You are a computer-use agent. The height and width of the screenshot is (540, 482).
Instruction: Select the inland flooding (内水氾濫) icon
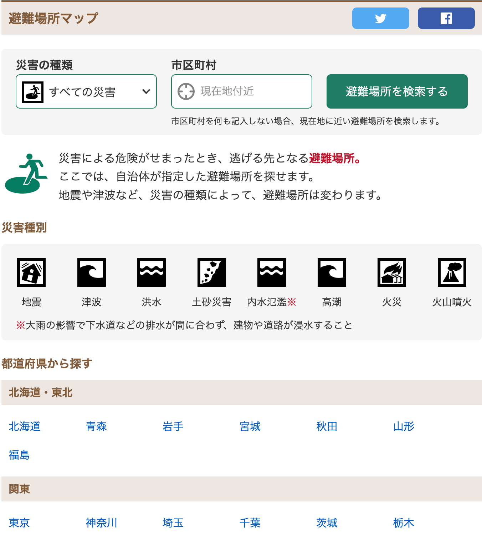click(x=272, y=272)
